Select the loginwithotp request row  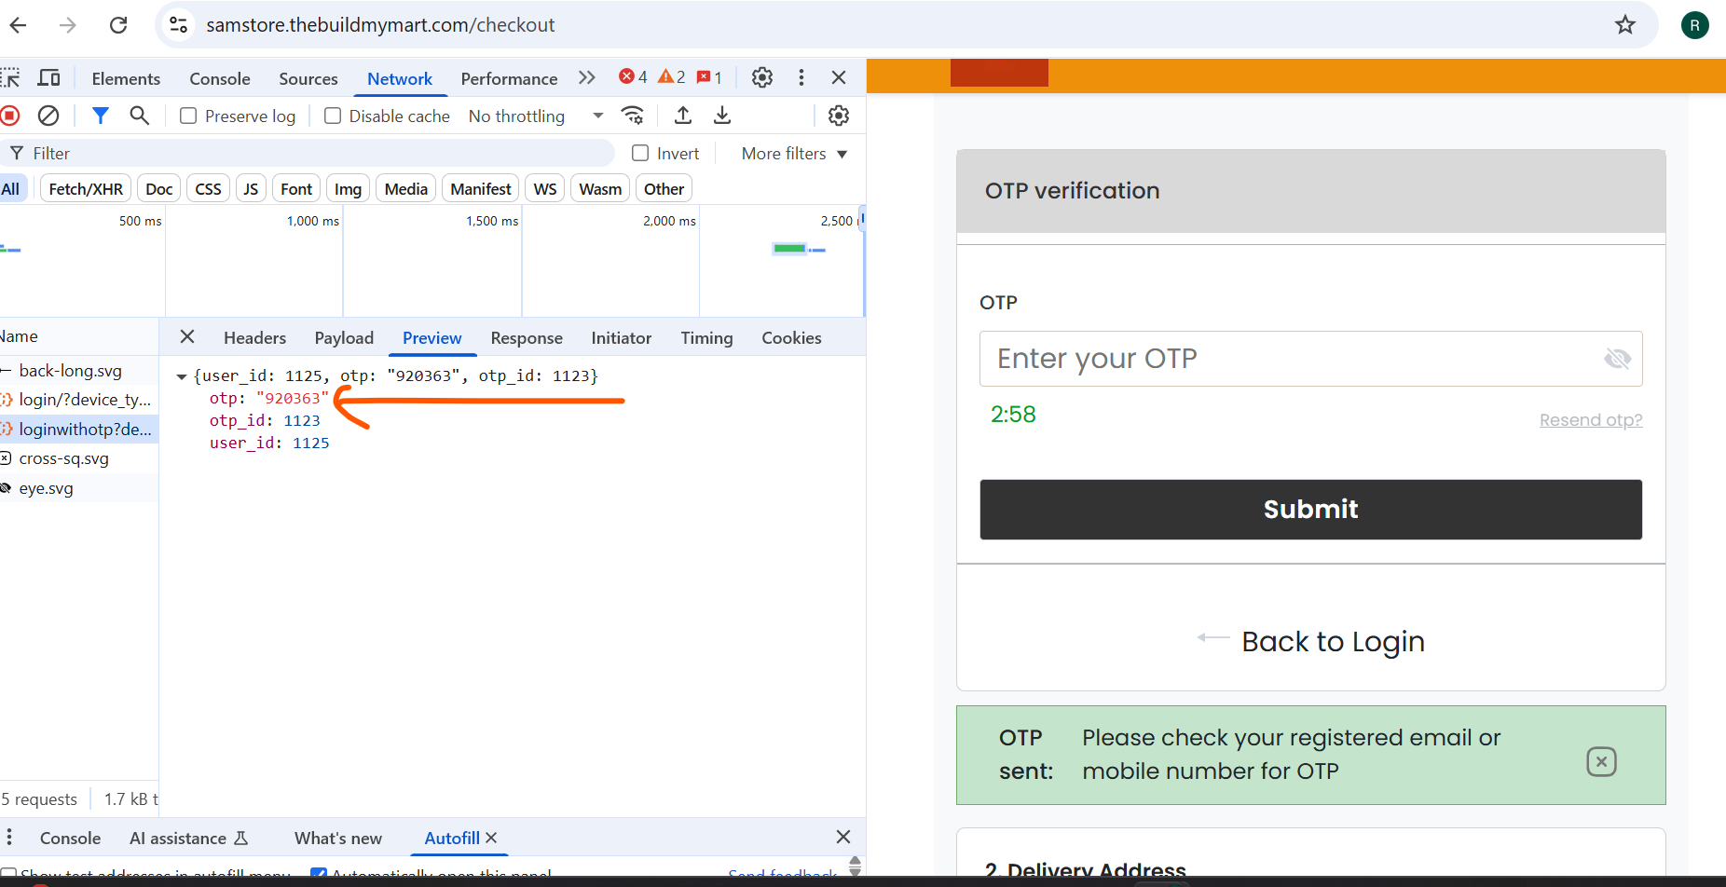pos(79,429)
